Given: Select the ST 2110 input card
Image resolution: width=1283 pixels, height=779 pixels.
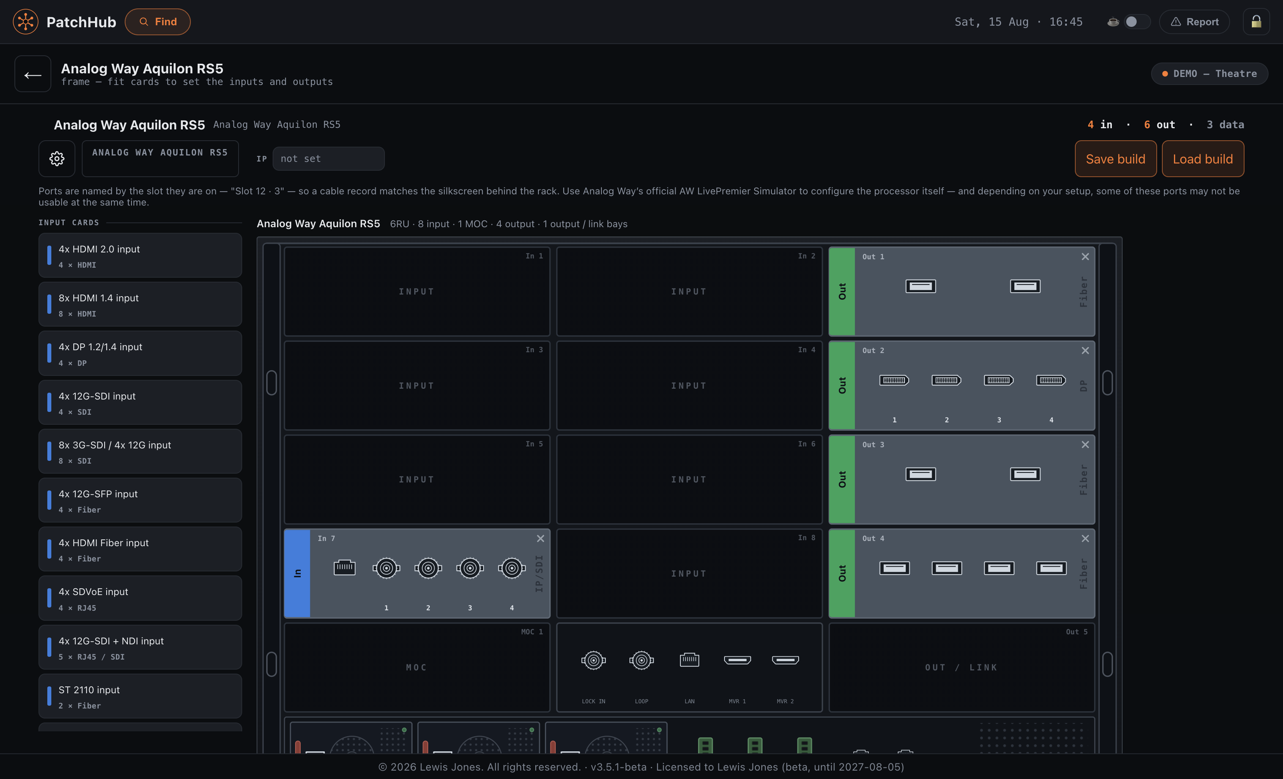Looking at the screenshot, I should [140, 696].
